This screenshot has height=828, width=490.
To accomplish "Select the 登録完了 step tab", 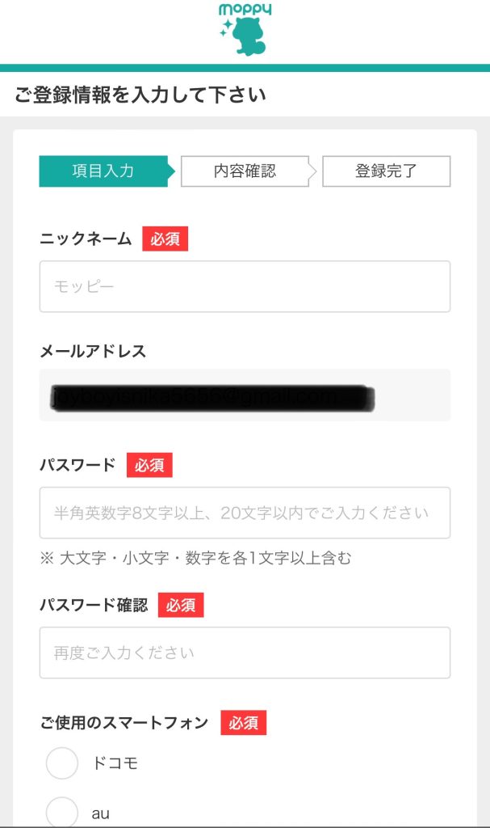I will [386, 171].
